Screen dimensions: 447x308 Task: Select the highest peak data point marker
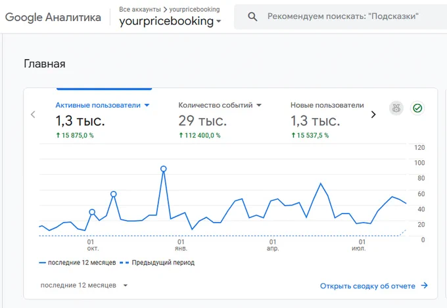[x=163, y=169]
